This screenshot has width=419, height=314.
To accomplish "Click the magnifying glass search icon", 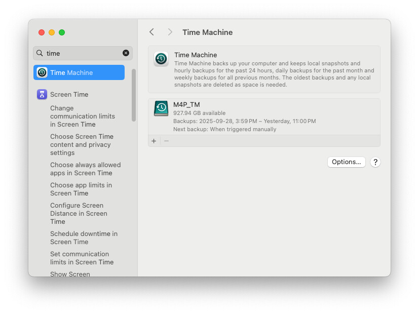I will pos(40,53).
